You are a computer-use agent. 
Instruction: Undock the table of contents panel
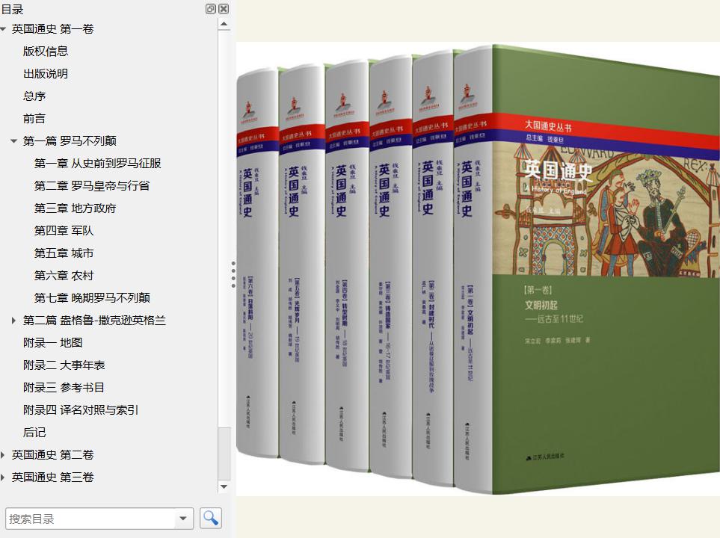click(211, 9)
